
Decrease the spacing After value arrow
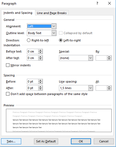click(x=40, y=89)
